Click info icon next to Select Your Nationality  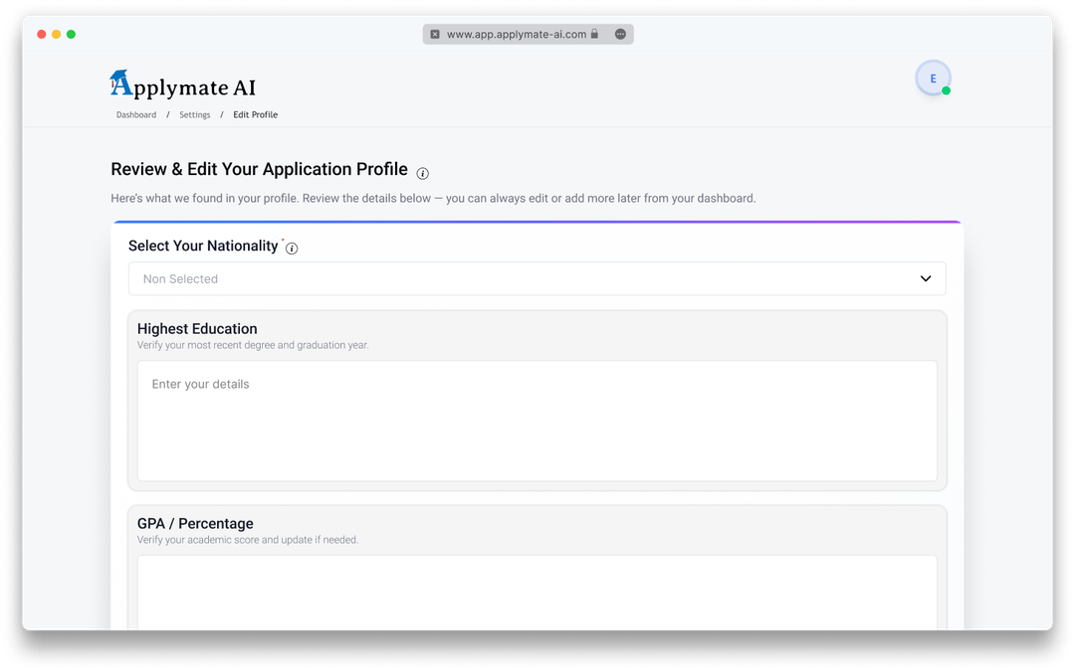(292, 249)
